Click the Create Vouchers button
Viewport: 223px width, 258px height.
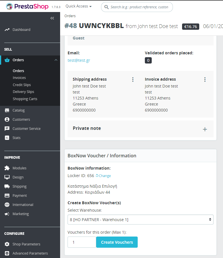[117, 242]
